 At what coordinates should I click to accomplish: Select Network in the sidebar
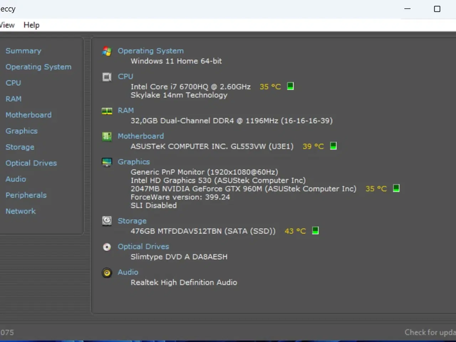(21, 211)
